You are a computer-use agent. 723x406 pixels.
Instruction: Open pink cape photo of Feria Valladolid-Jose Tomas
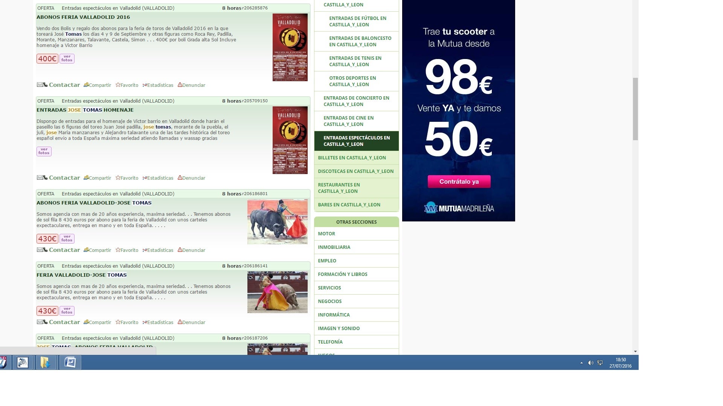[278, 292]
